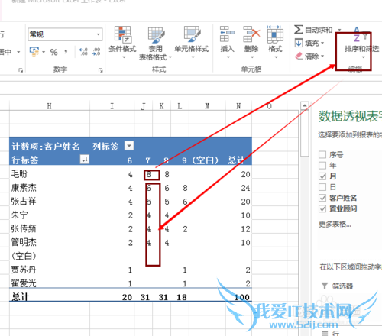Select cell with name 张占祥
Viewport: 382px width, 336px height.
tap(50, 202)
